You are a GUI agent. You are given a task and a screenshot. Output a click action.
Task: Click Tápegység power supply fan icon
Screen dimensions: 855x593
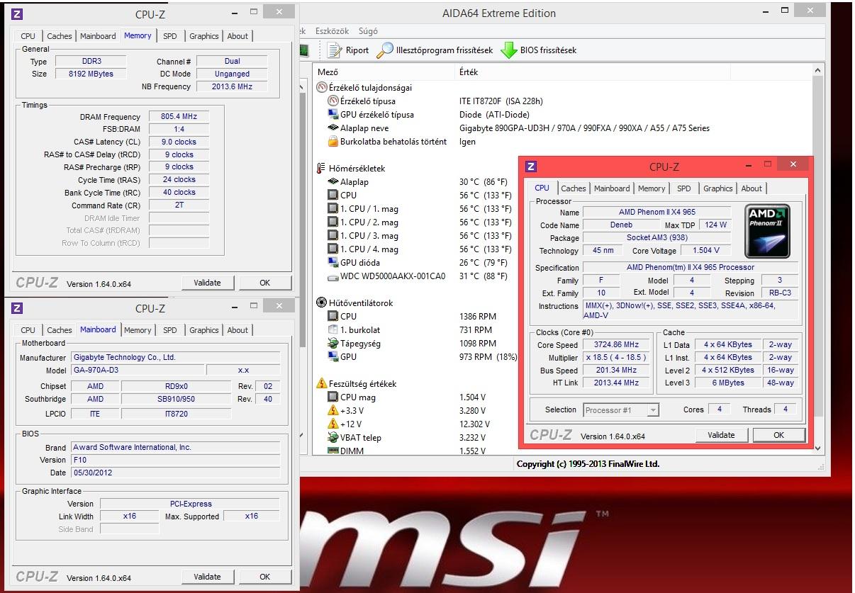333,344
